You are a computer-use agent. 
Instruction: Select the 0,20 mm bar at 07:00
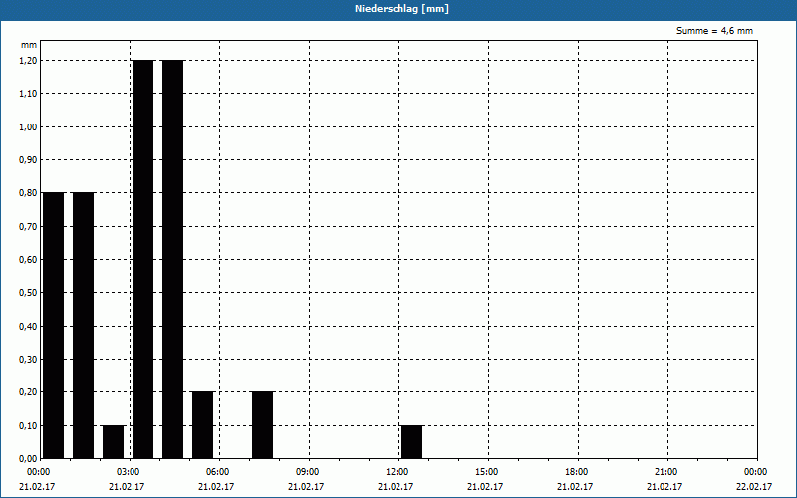pyautogui.click(x=262, y=425)
